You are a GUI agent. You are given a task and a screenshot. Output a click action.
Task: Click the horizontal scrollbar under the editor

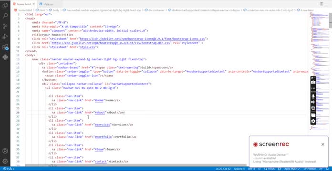point(135,165)
